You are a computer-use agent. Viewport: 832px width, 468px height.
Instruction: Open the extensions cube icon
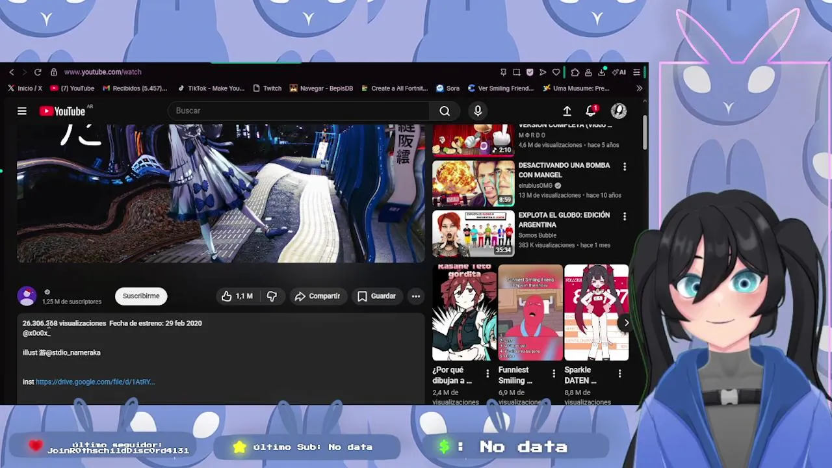(x=575, y=72)
